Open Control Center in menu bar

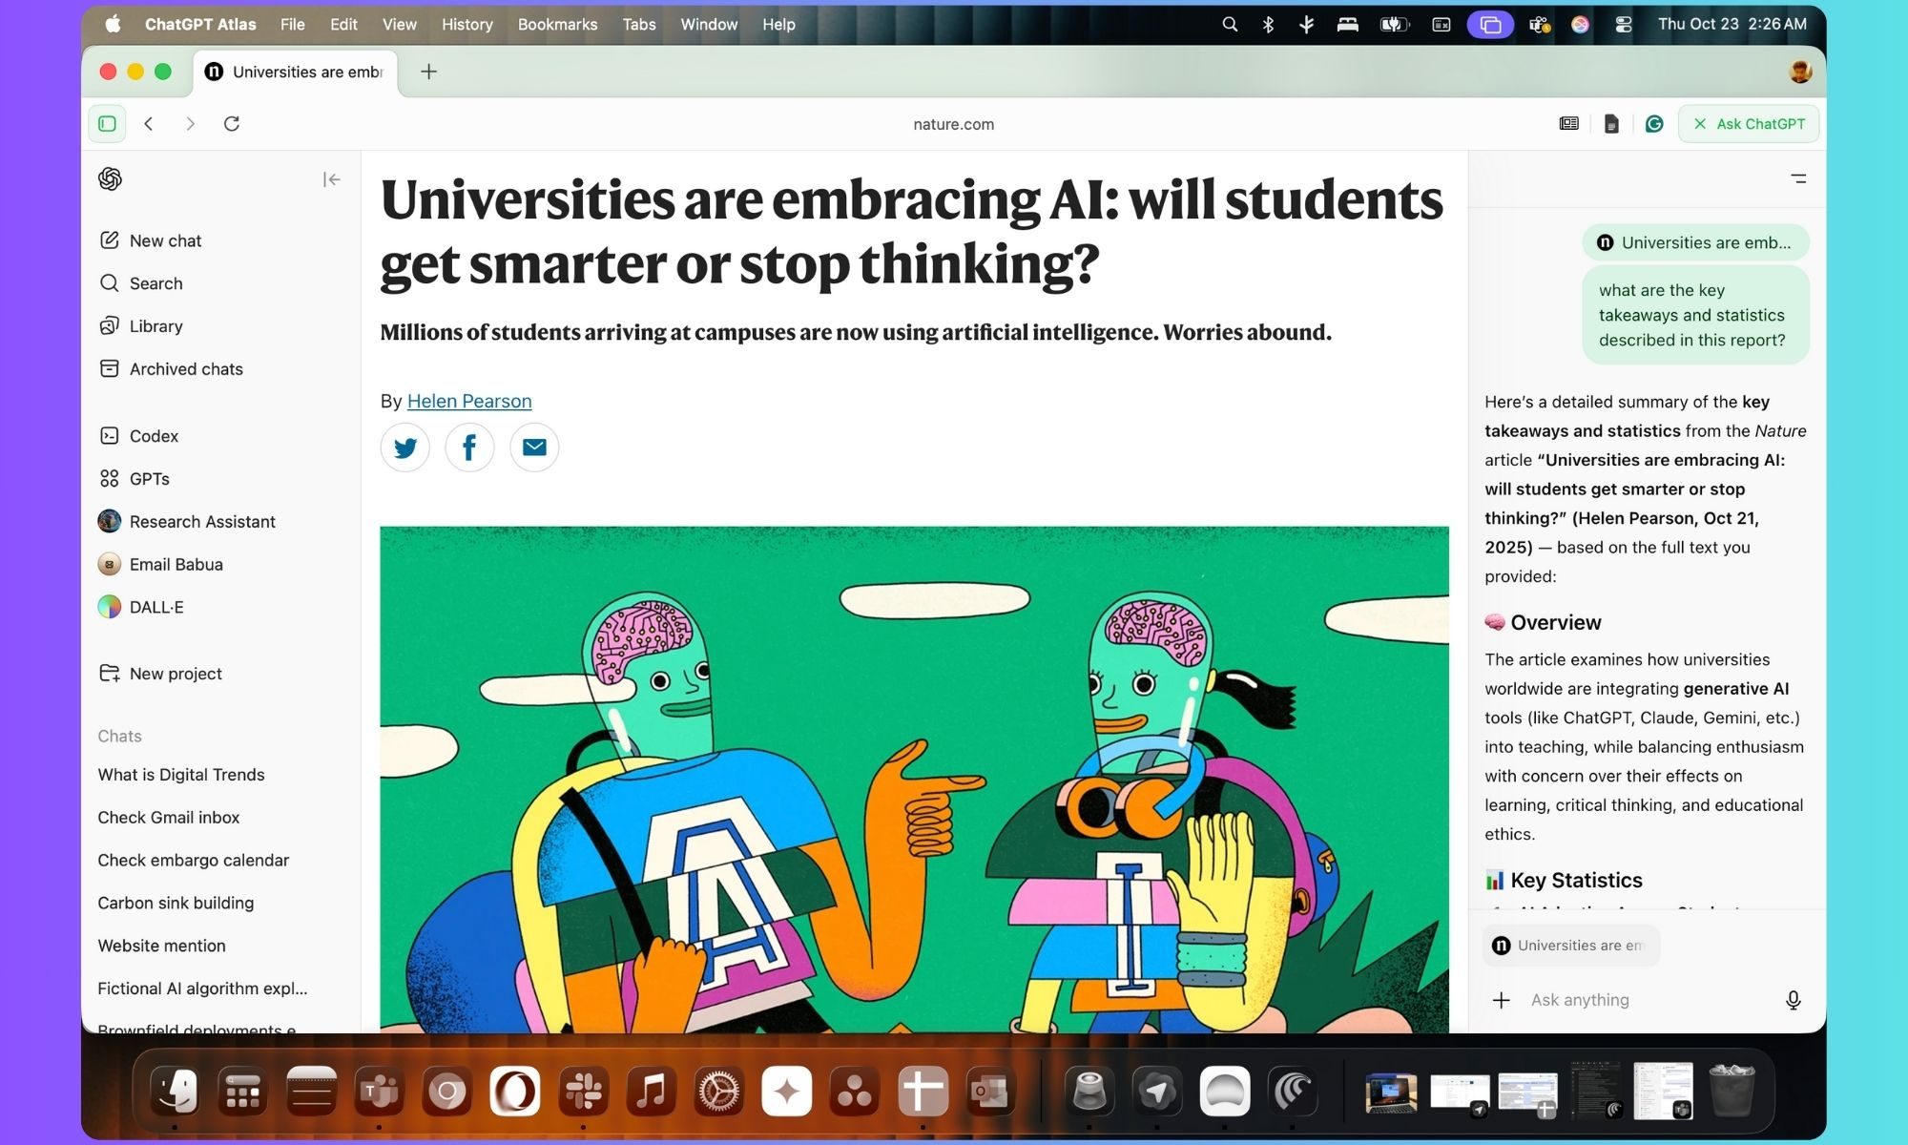pyautogui.click(x=1624, y=24)
